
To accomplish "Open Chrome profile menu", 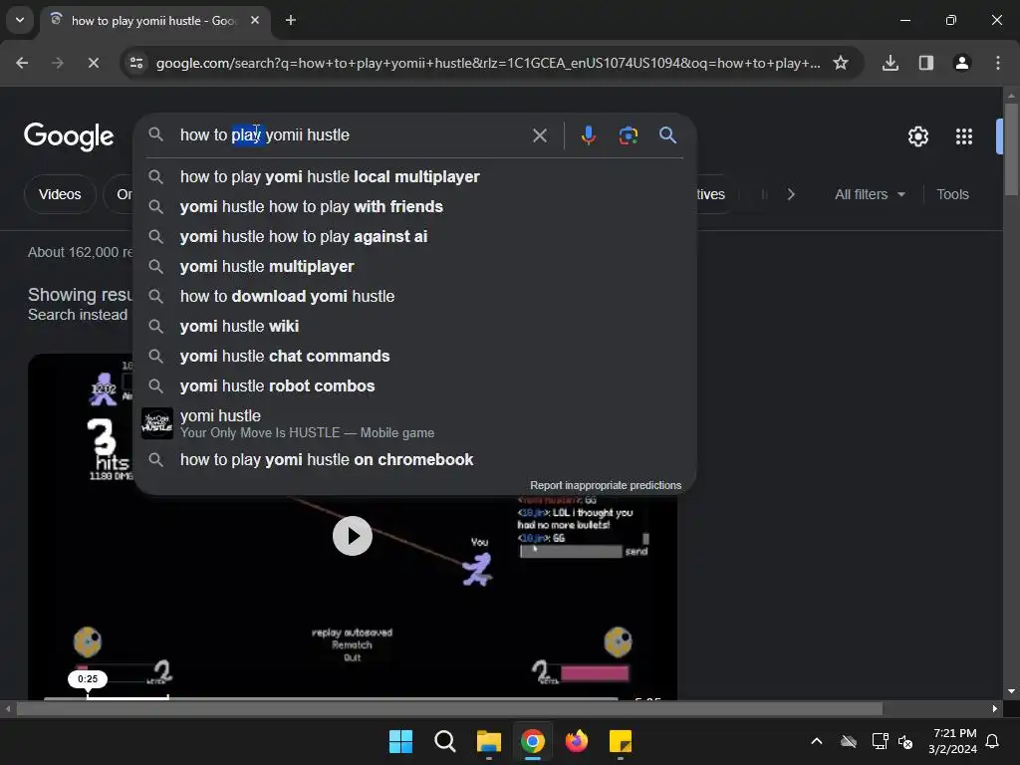I will tap(961, 63).
